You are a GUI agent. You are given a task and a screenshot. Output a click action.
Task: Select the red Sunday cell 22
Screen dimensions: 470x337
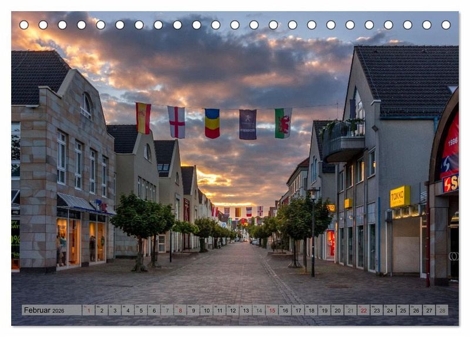(x=364, y=310)
